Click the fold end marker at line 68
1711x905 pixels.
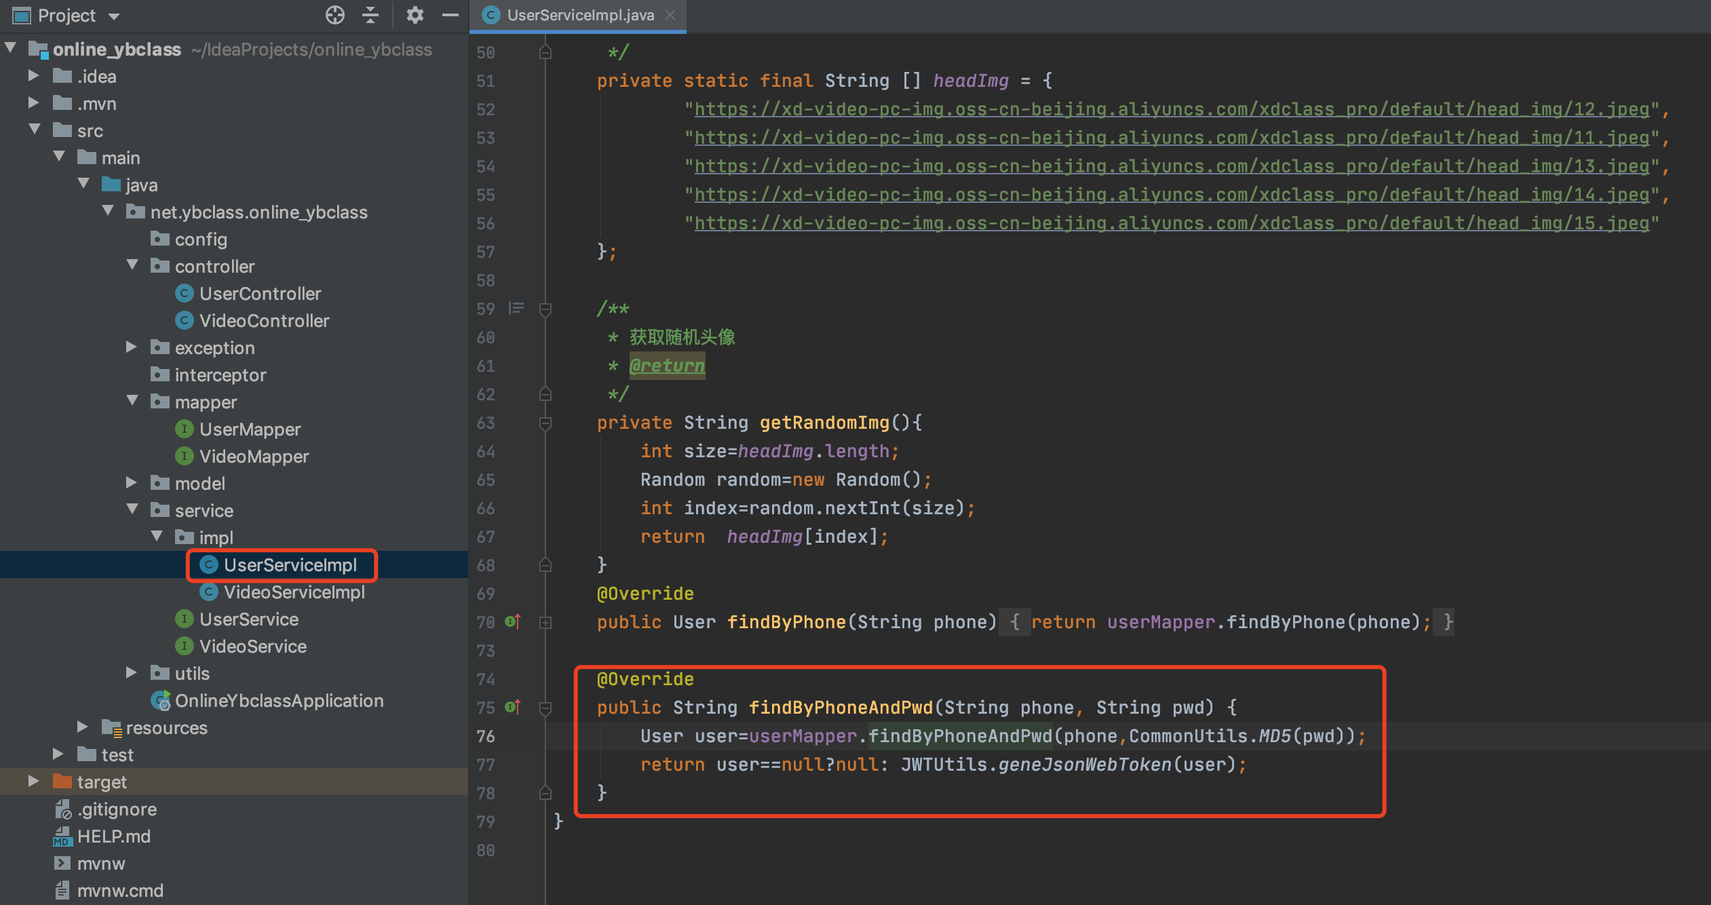pos(545,564)
